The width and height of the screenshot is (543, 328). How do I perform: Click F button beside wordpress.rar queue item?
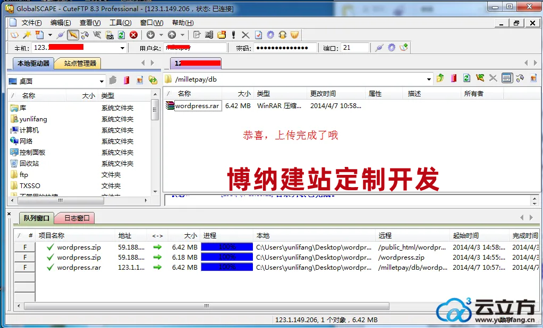(x=24, y=268)
